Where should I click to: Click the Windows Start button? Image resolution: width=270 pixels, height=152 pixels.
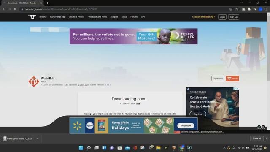[81, 148]
